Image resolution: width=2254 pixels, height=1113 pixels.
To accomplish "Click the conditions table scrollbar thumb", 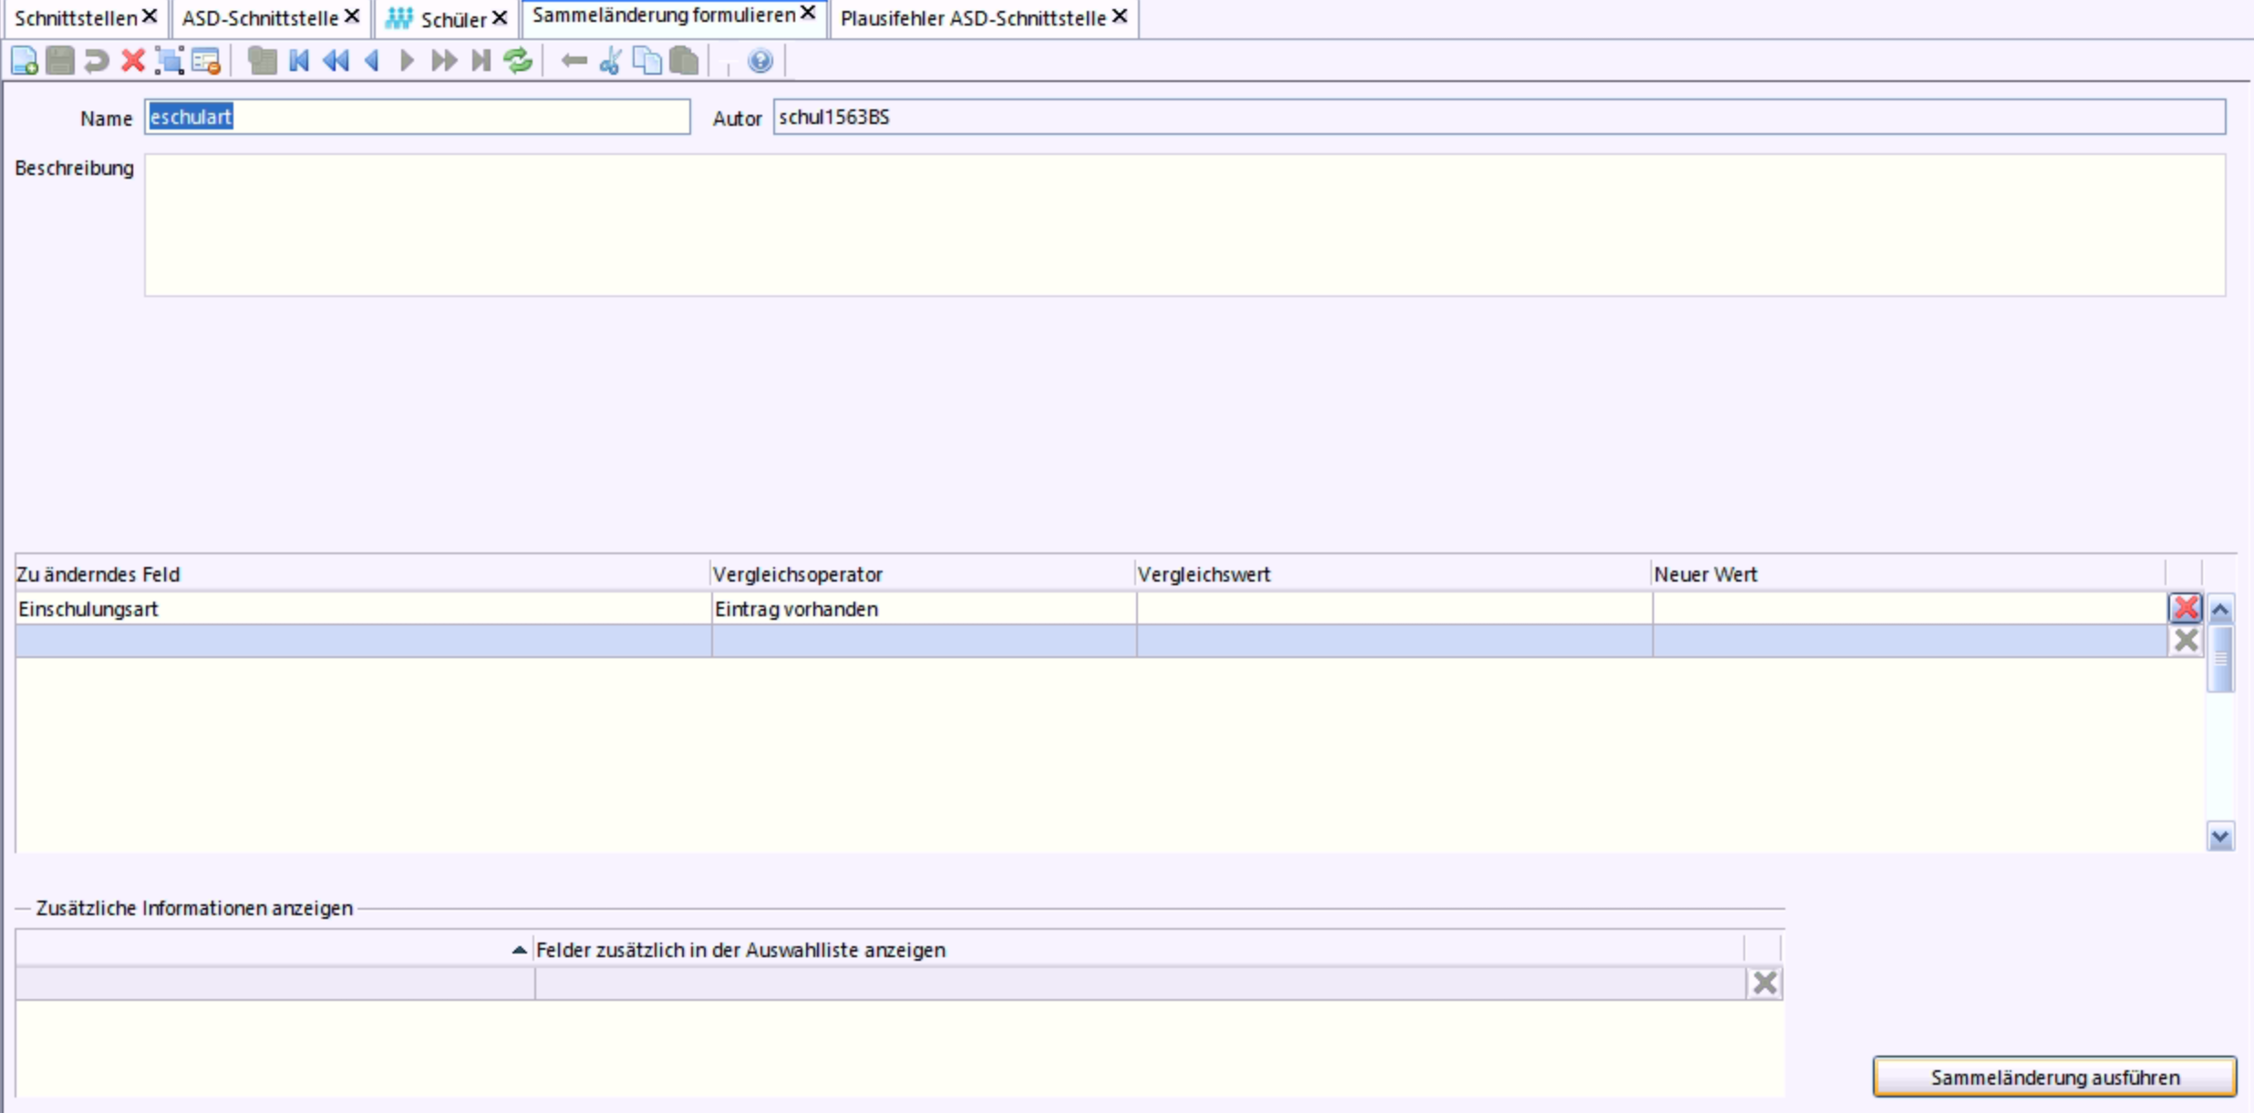I will tap(2220, 659).
